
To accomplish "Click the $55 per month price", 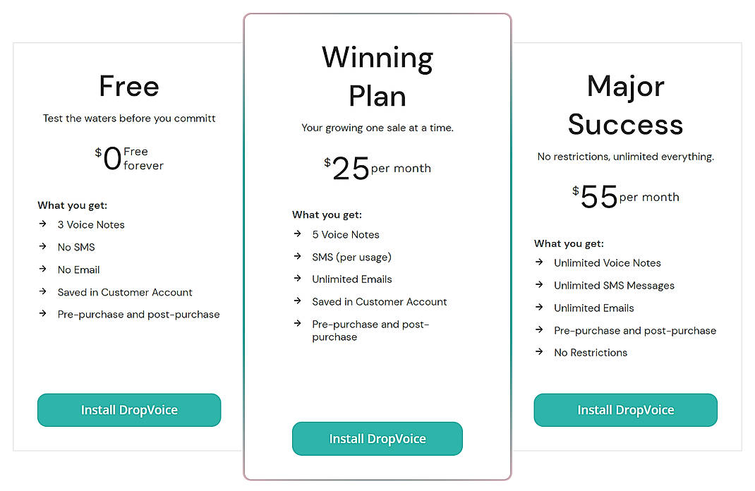I will point(625,195).
